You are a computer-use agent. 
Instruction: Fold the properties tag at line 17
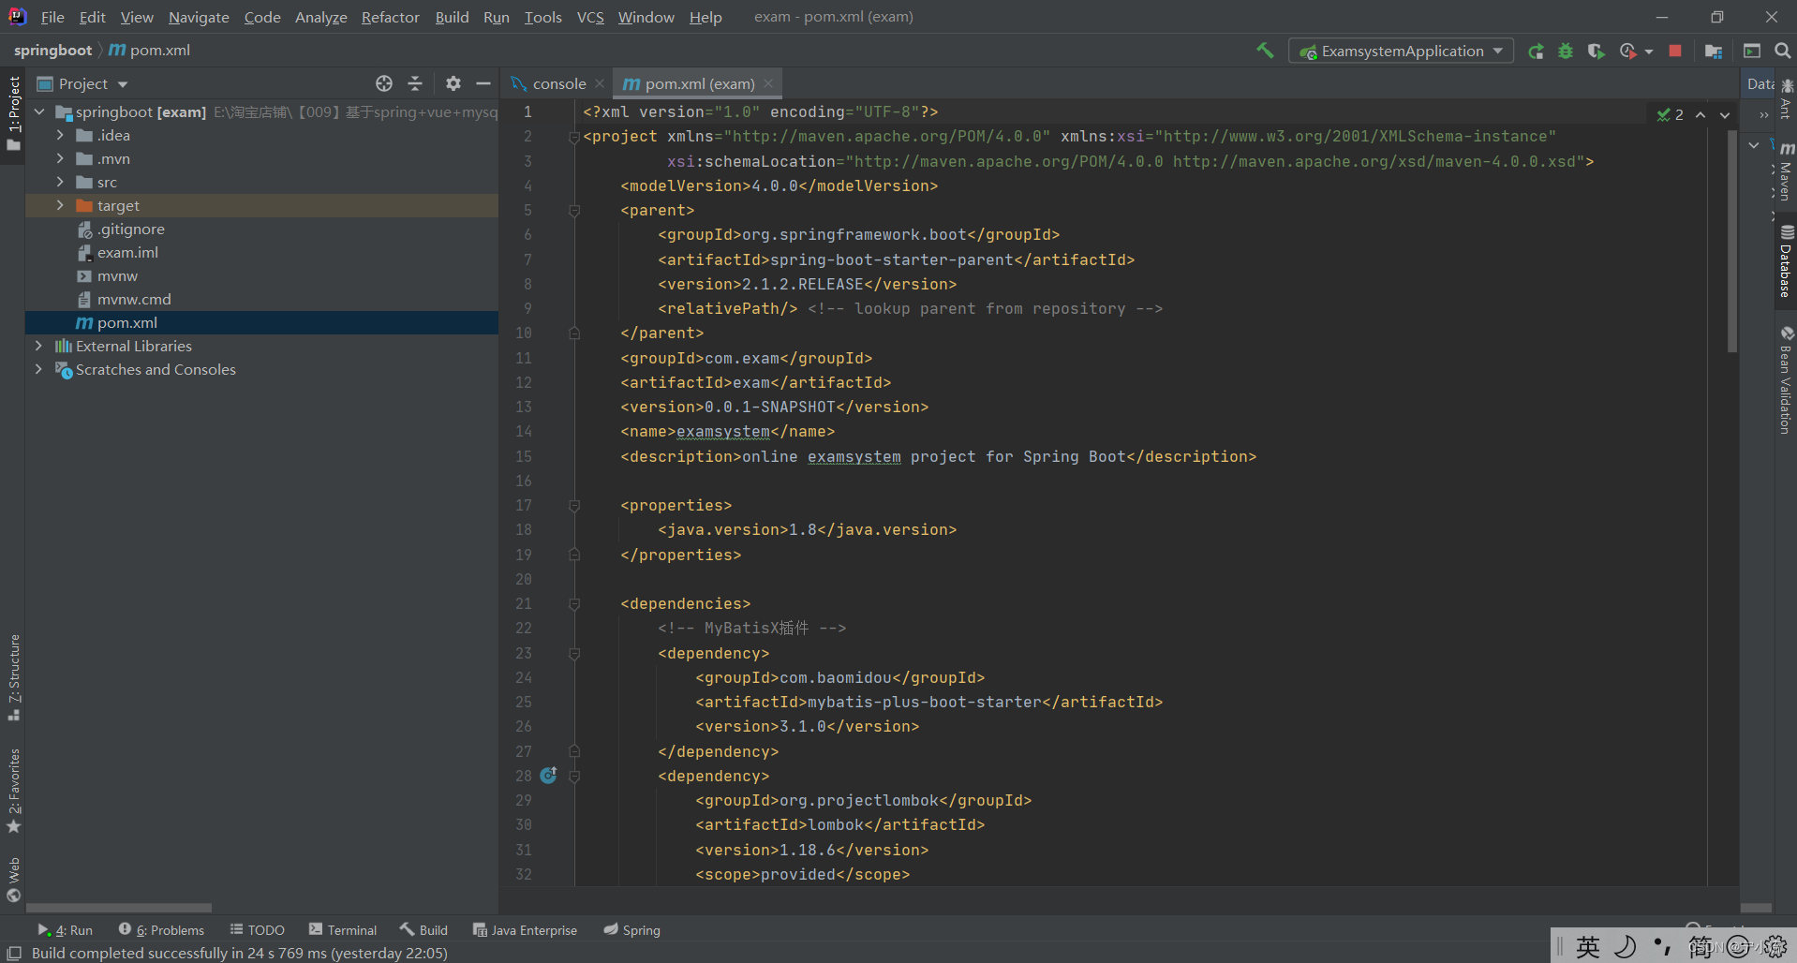(574, 506)
